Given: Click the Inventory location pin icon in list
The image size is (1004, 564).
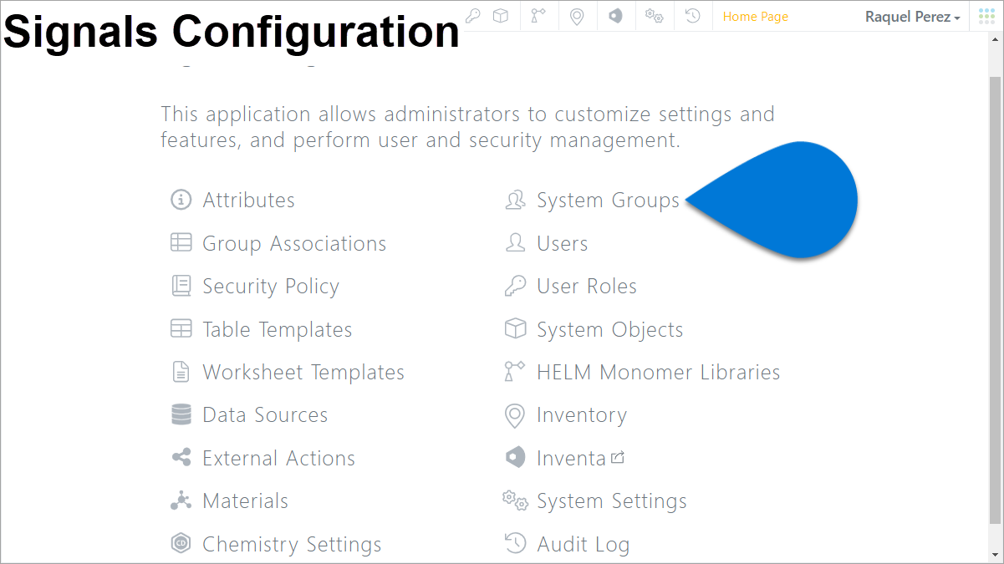Looking at the screenshot, I should point(515,414).
